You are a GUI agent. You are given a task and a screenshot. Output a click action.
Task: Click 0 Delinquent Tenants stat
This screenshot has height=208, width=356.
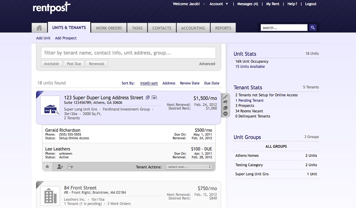pyautogui.click(x=253, y=116)
